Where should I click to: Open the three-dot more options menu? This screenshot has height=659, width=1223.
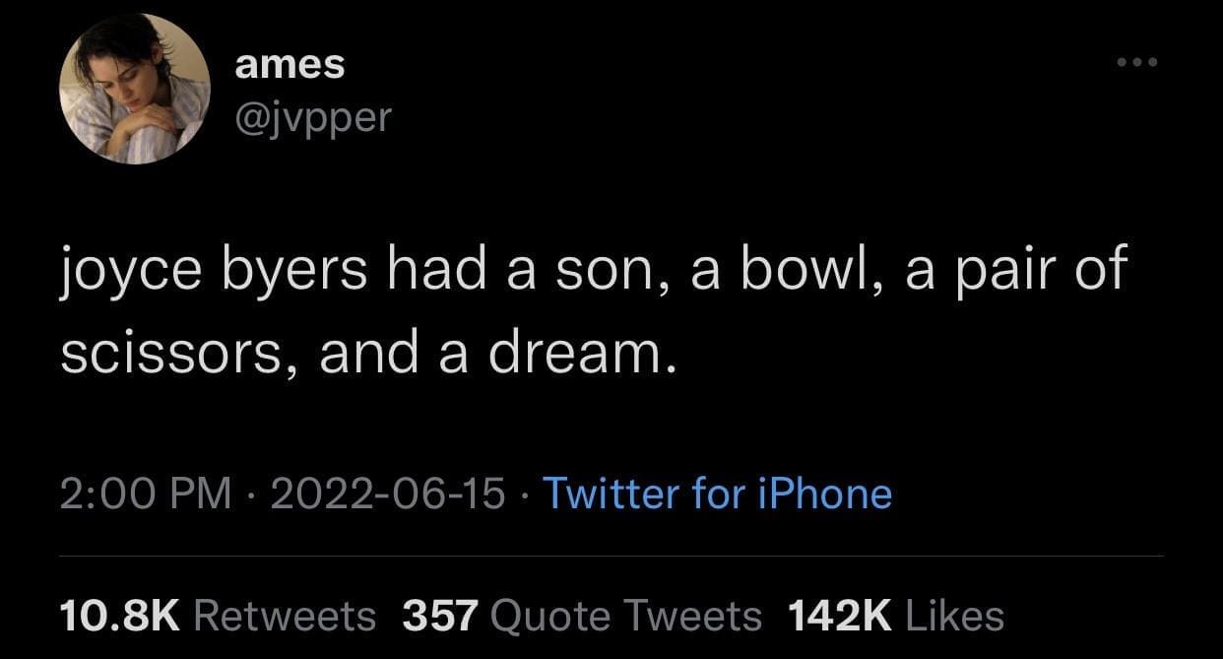[1138, 62]
